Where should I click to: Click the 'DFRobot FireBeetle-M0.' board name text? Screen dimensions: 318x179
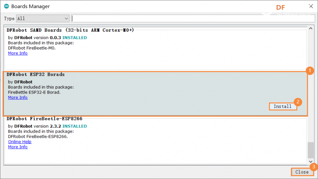(32, 48)
